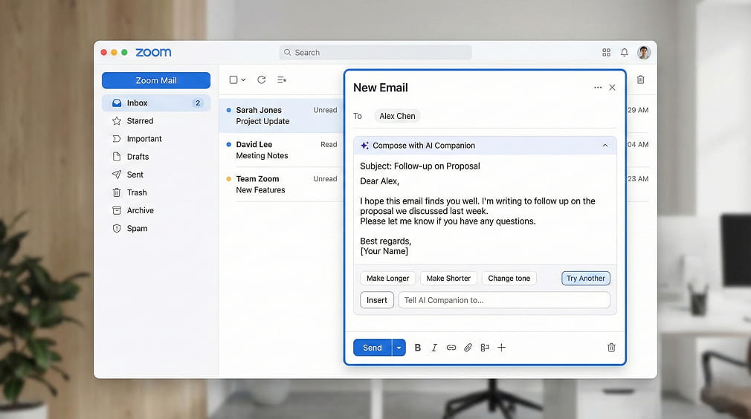The image size is (751, 419).
Task: Attach a file with paperclip icon
Action: click(x=468, y=348)
